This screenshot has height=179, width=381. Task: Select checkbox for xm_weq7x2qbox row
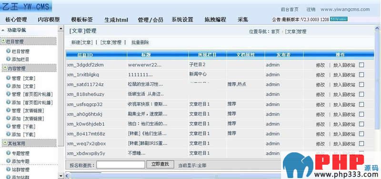361,144
